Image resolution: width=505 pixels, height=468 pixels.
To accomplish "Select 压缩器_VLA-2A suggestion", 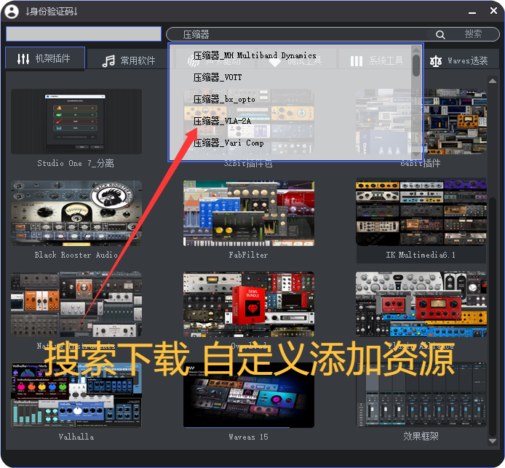I will coord(222,121).
